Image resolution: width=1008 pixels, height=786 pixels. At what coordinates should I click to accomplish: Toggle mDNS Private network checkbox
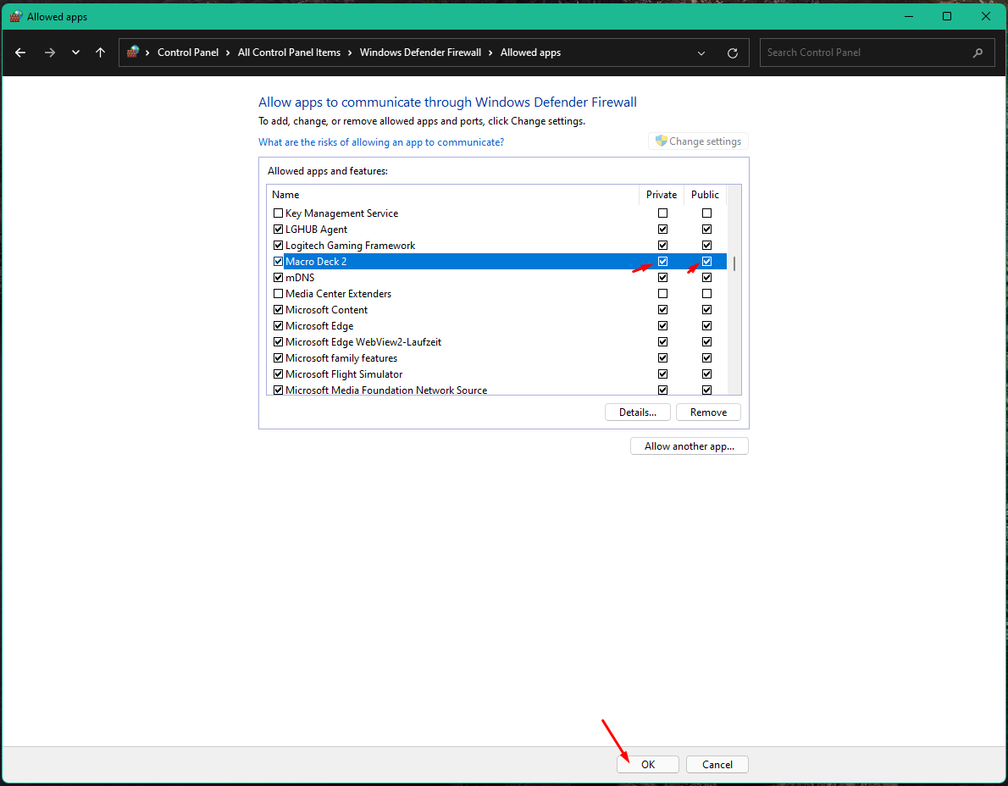click(x=662, y=278)
